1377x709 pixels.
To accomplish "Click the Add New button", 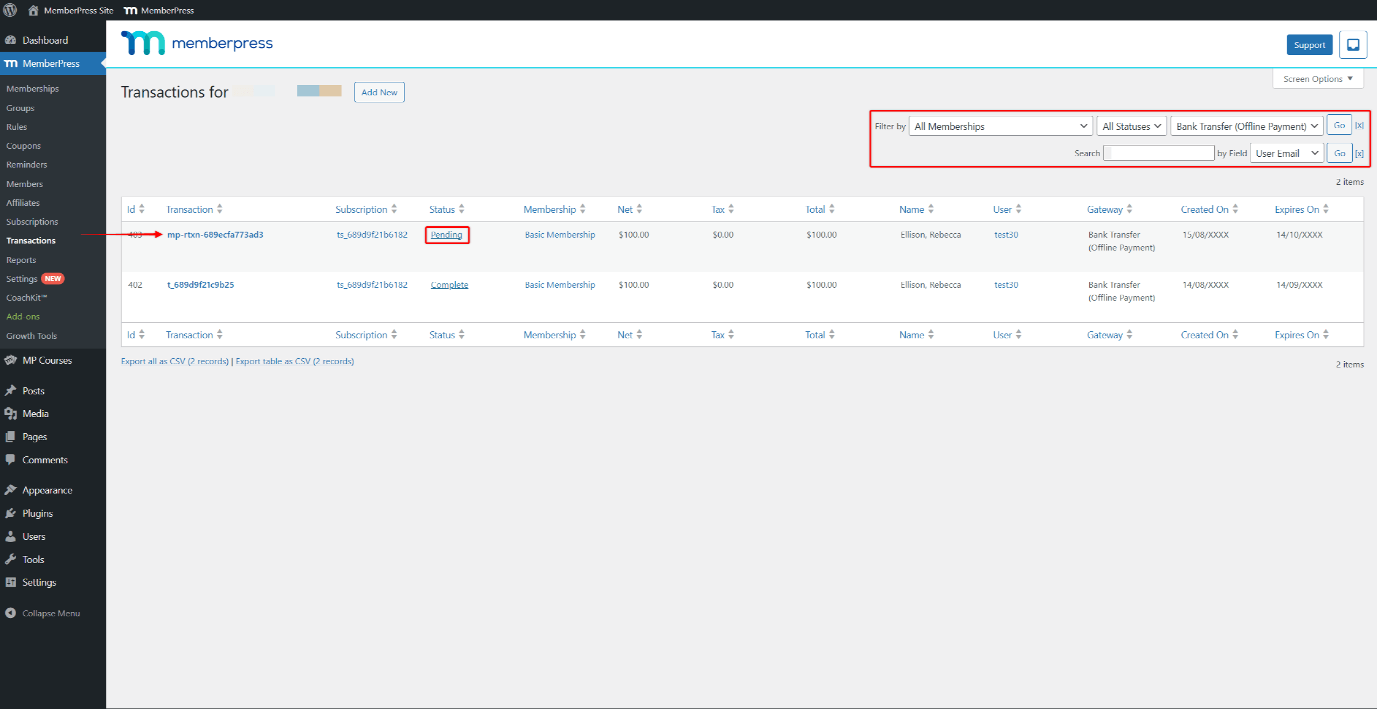I will click(x=379, y=93).
